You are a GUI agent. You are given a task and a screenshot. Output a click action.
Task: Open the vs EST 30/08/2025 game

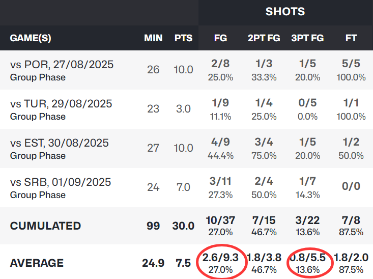coord(61,143)
